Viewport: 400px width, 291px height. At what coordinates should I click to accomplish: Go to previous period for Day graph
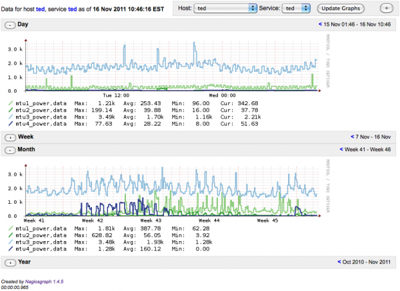click(321, 24)
